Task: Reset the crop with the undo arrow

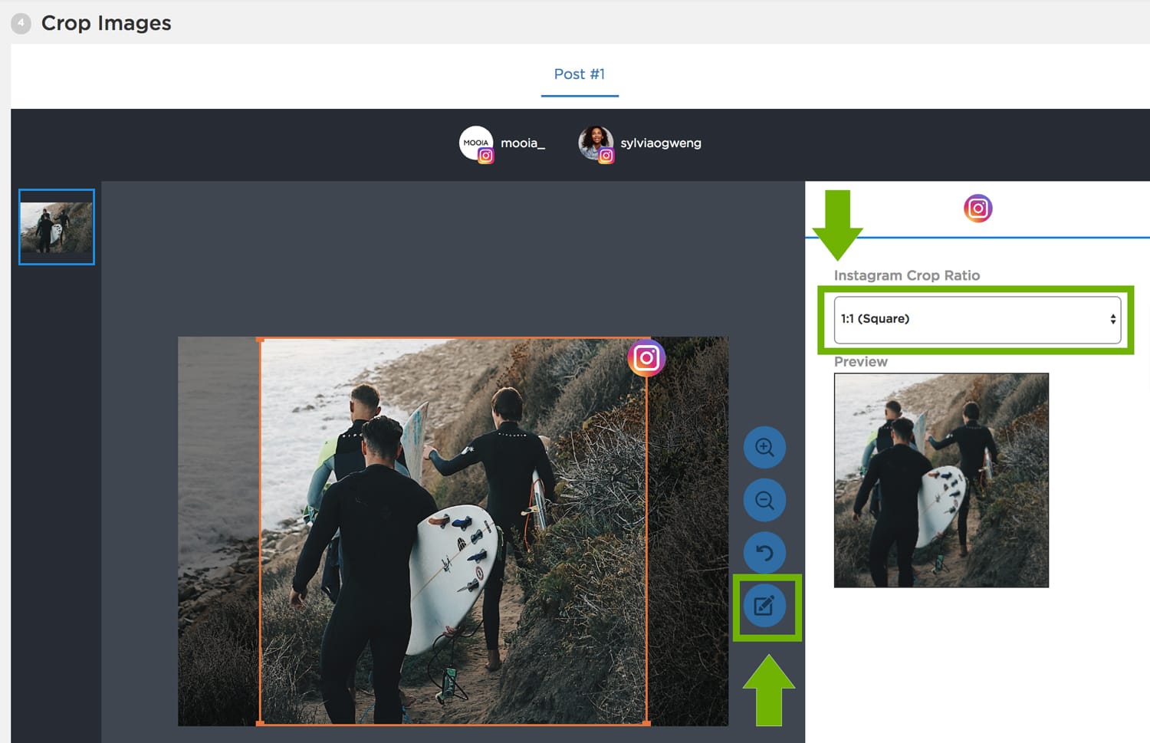Action: (x=764, y=553)
